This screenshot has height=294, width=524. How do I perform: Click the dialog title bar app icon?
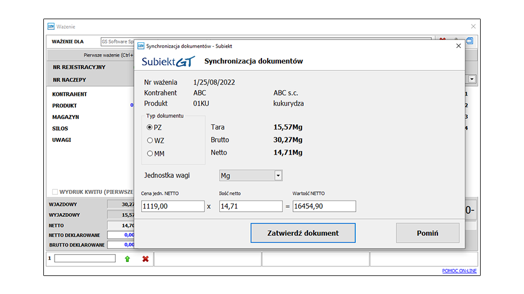click(x=141, y=46)
